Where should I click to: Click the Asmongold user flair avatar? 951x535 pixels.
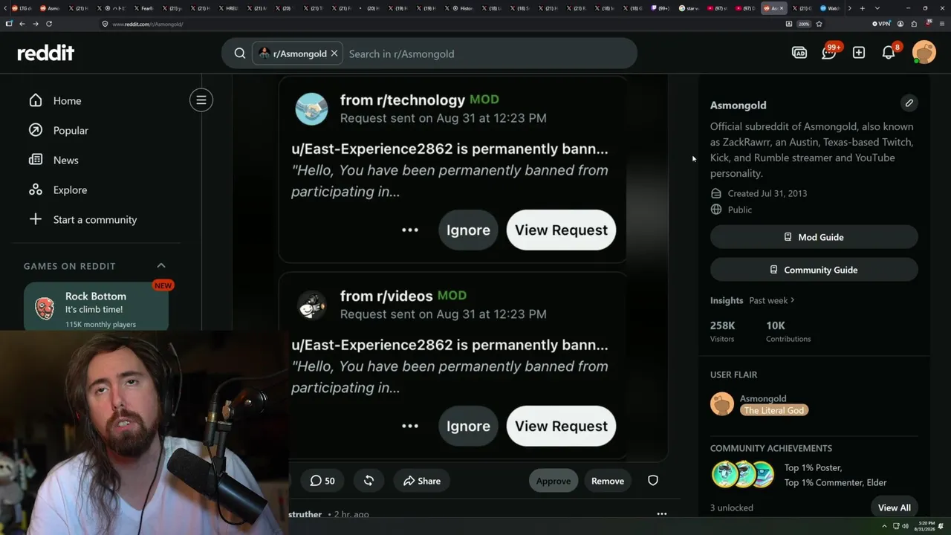click(x=722, y=403)
